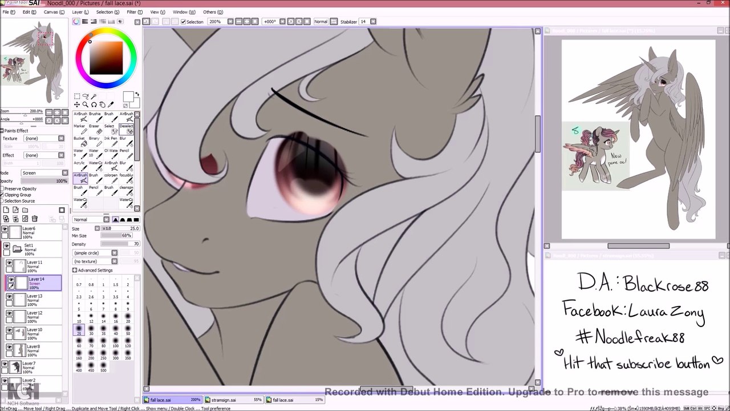Enable Selection Source option
Screen dimensions: 730x411
pos(2,201)
